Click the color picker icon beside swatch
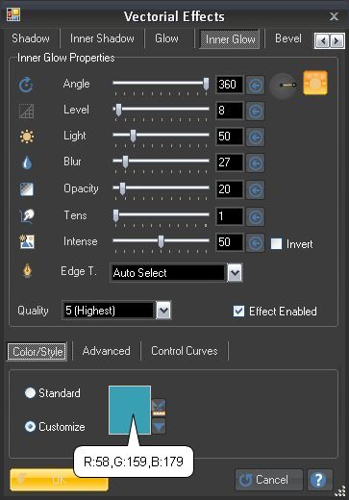The width and height of the screenshot is (349, 500). [x=159, y=408]
